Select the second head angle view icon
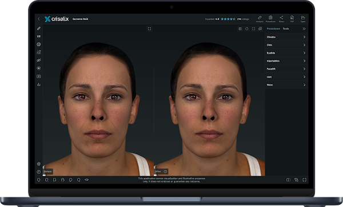 tap(47, 180)
